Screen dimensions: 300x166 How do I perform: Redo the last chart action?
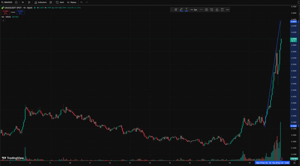(x=87, y=2)
